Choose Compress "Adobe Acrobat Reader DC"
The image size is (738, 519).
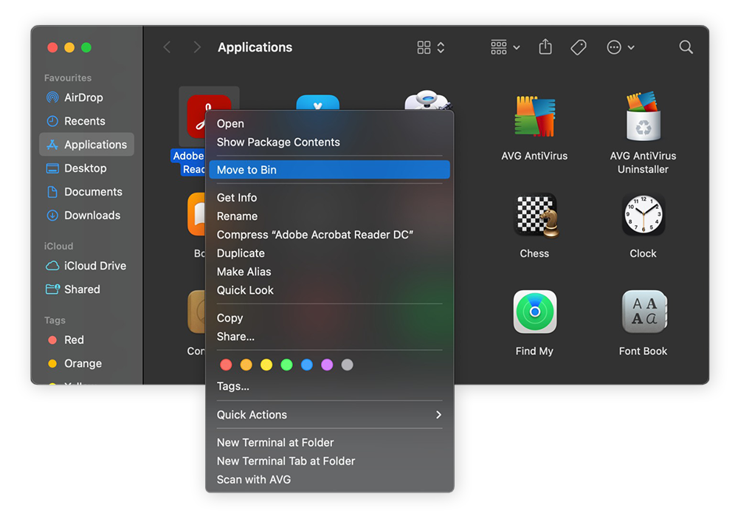(x=329, y=235)
